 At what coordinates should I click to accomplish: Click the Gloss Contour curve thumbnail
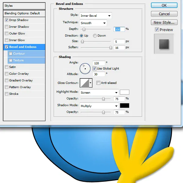tap(84, 83)
